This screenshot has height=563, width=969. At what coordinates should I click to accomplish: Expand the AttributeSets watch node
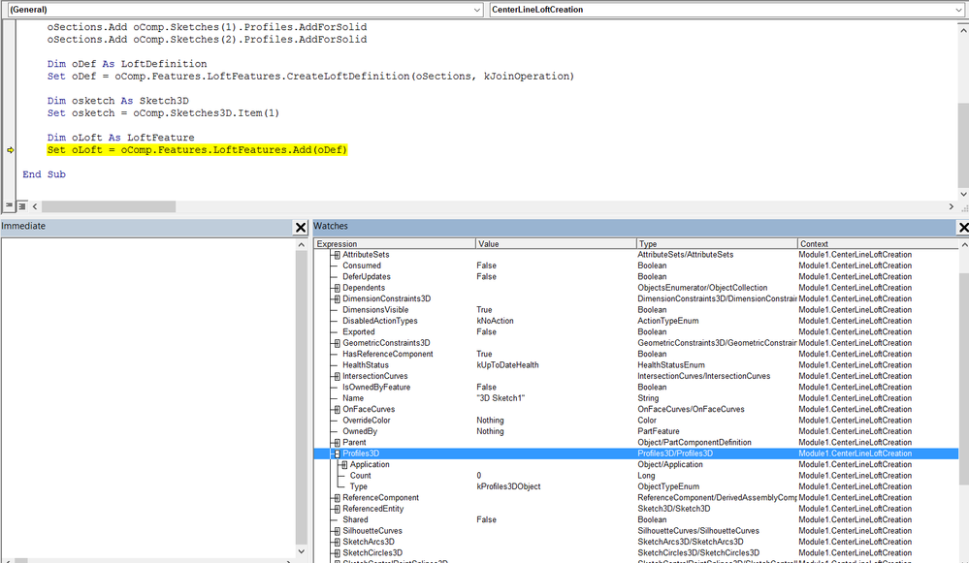(337, 254)
